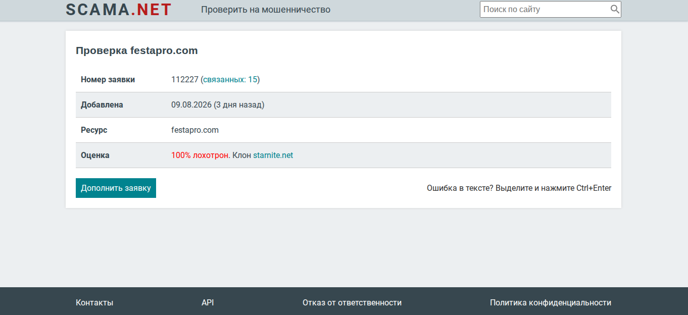The width and height of the screenshot is (688, 315).
Task: Click the Оценка label
Action: click(95, 155)
